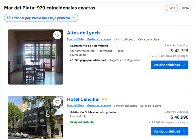Save Hotel Canciller with heart icon
This screenshot has height=139, width=194.
(x=57, y=102)
